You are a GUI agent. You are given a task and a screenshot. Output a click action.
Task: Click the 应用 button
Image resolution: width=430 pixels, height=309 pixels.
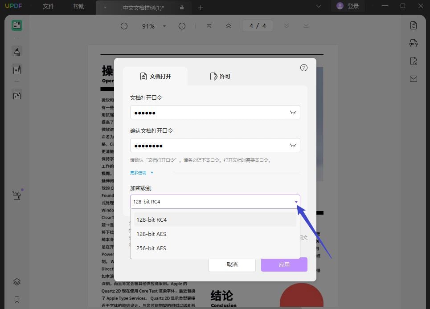pyautogui.click(x=284, y=264)
